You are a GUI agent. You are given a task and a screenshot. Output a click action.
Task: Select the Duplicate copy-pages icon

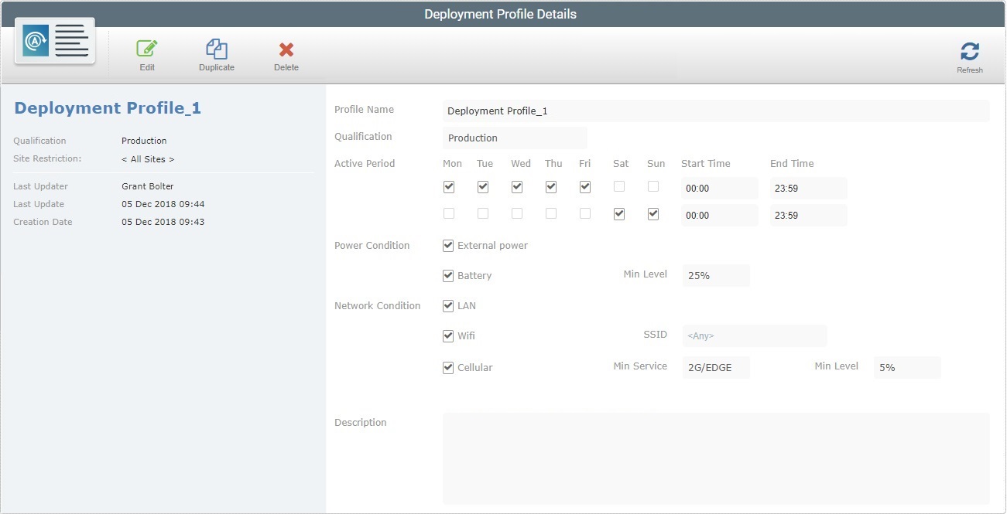216,48
